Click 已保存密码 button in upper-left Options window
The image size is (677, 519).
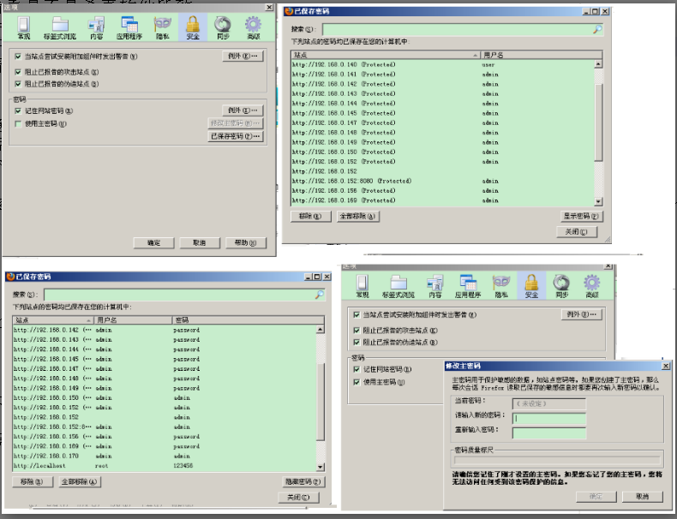[235, 136]
